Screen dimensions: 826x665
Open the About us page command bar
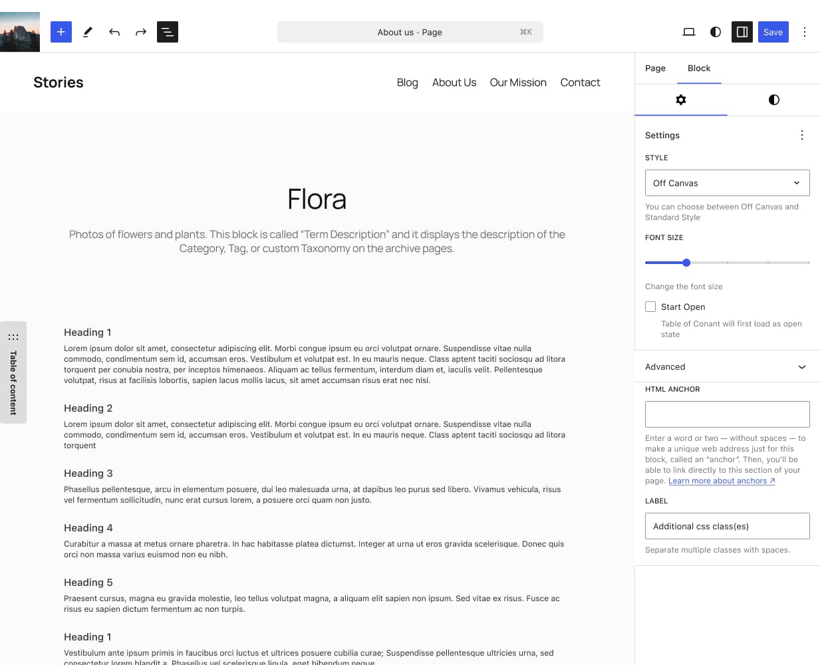click(x=410, y=32)
